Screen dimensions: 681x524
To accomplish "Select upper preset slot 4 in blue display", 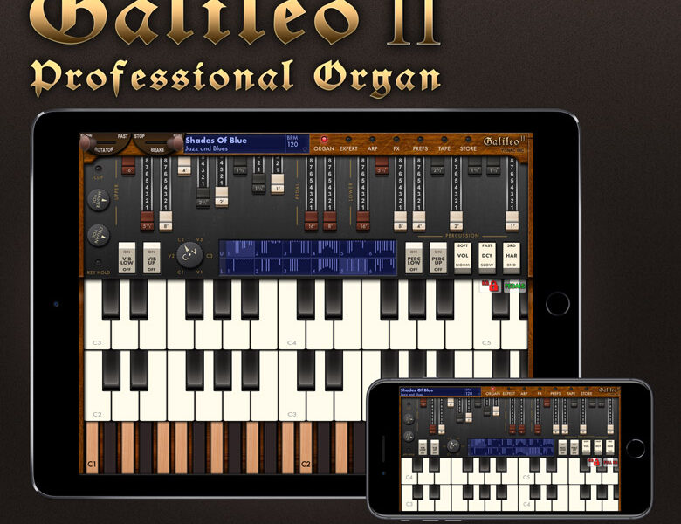I will (327, 249).
